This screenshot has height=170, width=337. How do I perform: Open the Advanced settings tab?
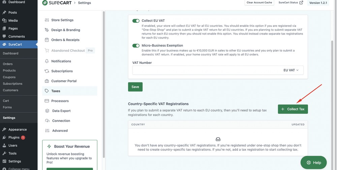(60, 131)
